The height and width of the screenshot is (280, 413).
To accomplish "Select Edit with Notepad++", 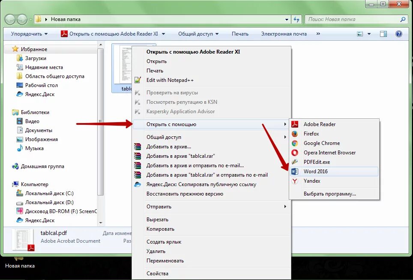I will coord(211,80).
